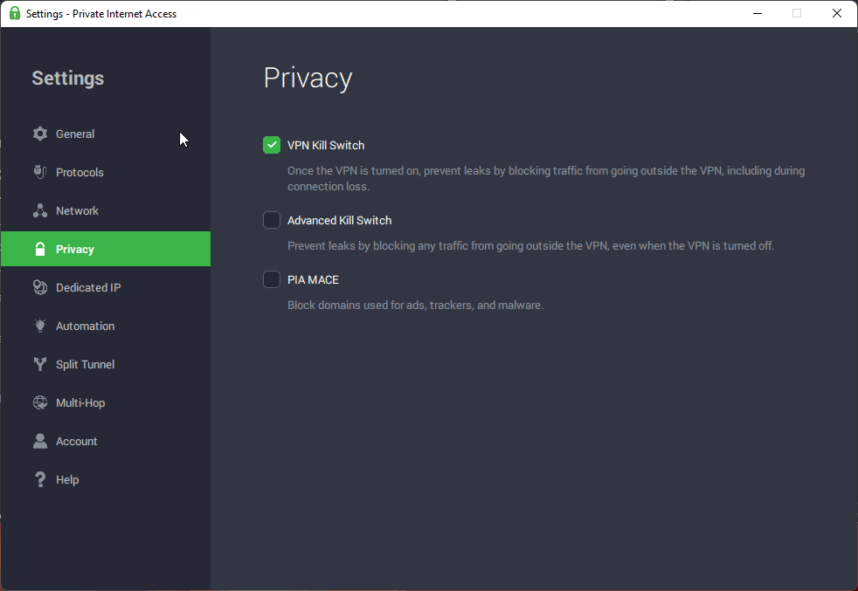The image size is (858, 591).
Task: Click the plug icon for Protocols
Action: (x=40, y=172)
